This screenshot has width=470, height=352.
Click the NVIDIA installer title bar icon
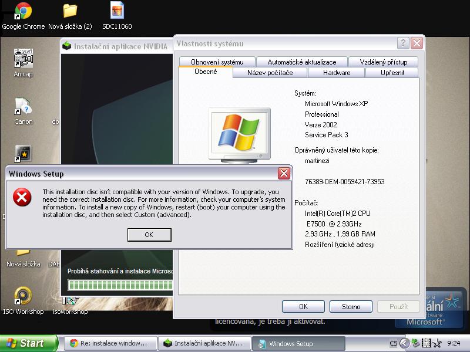click(67, 46)
